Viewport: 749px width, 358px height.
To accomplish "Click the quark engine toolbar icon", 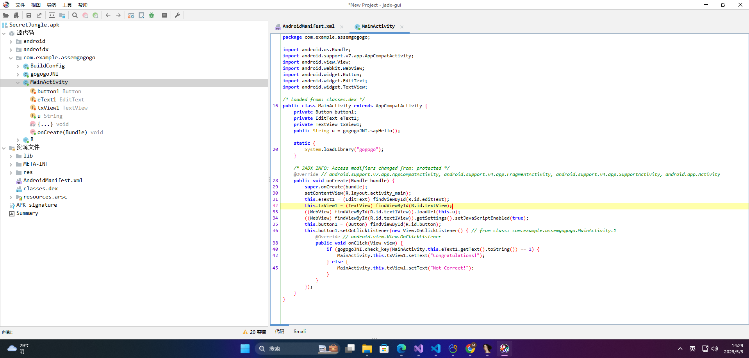I will click(x=141, y=15).
